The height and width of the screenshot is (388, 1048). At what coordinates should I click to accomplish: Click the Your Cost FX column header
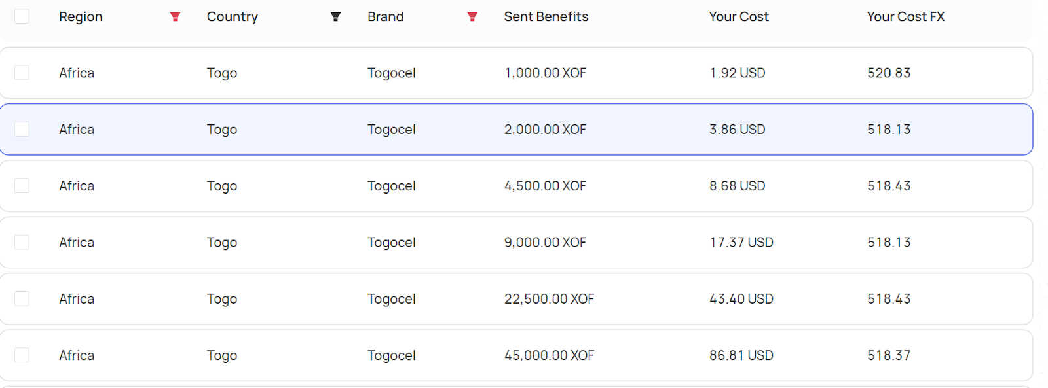coord(906,17)
